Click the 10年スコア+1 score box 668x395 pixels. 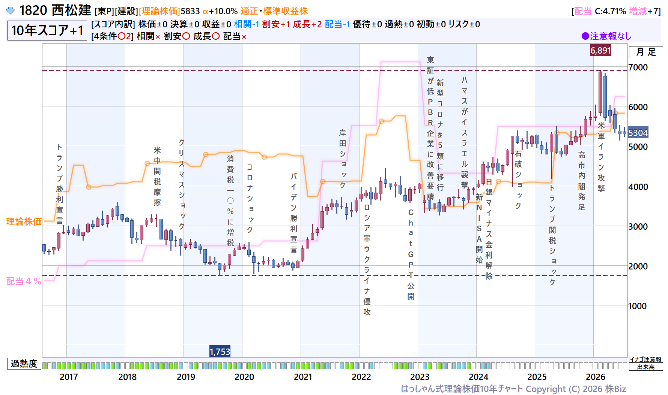point(47,30)
